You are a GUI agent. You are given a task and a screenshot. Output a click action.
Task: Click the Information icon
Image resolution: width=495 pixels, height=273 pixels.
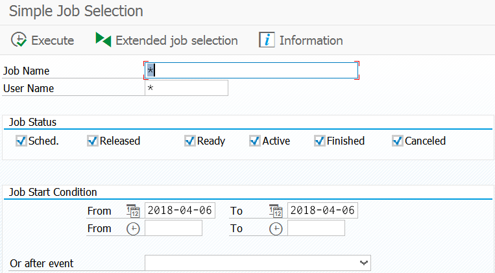(267, 40)
